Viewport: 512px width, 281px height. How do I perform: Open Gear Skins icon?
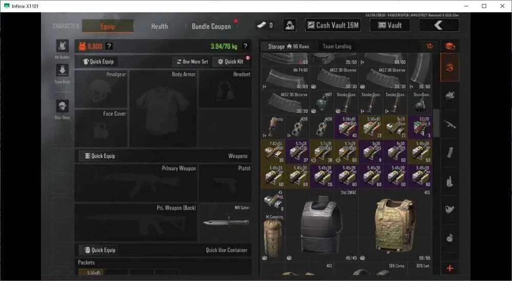point(62,106)
